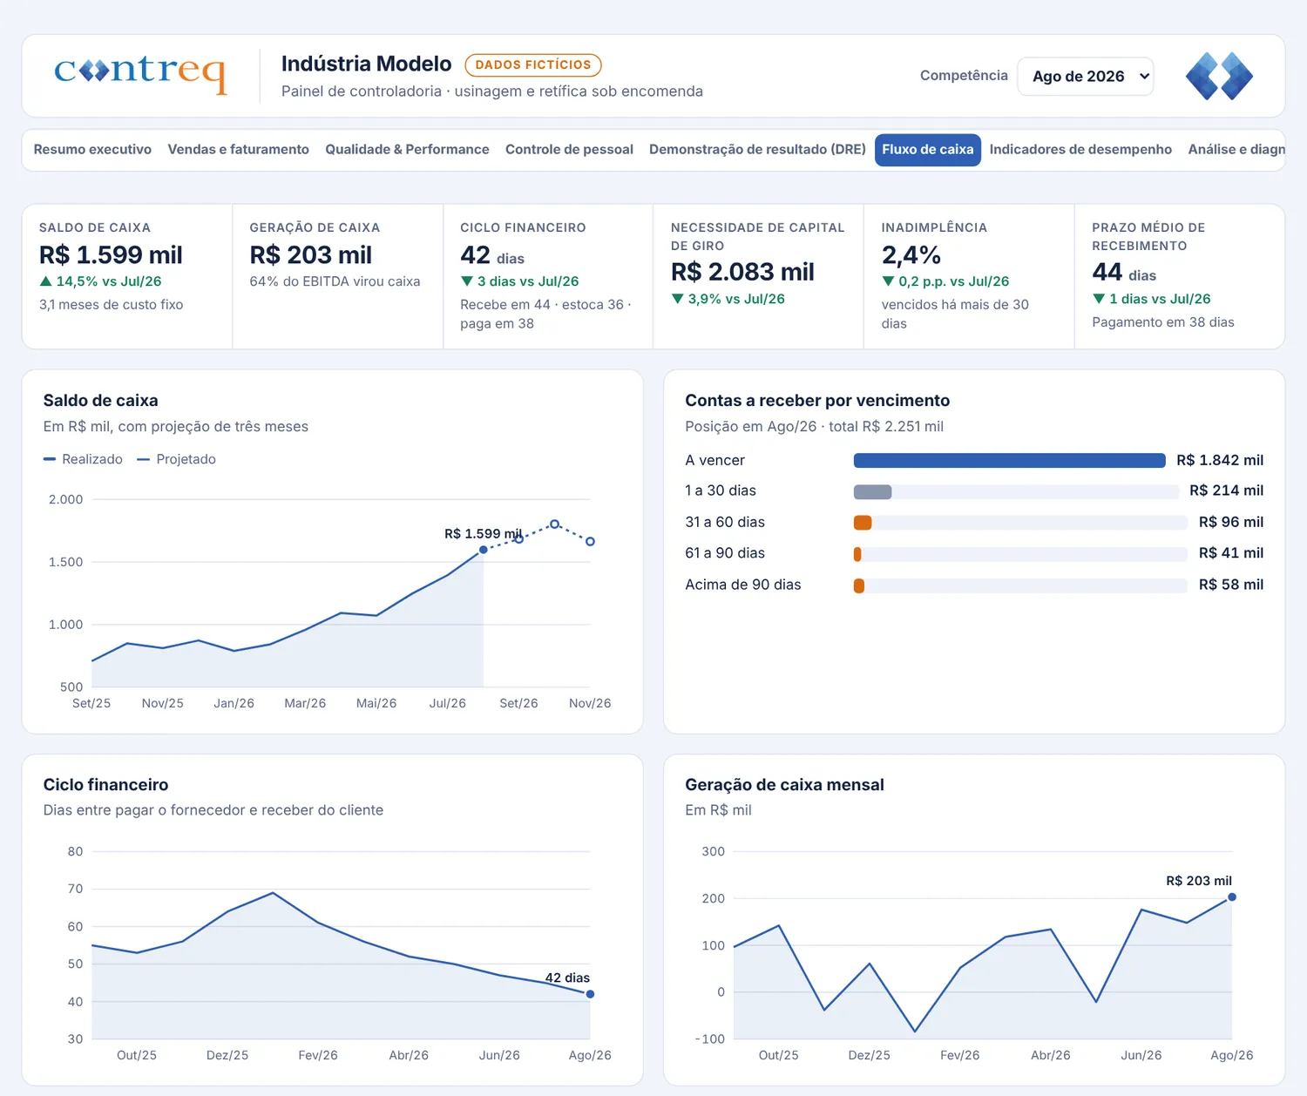Screen dimensions: 1307x1096
Task: Toggle the Realizado legend entry
Action: pyautogui.click(x=84, y=459)
